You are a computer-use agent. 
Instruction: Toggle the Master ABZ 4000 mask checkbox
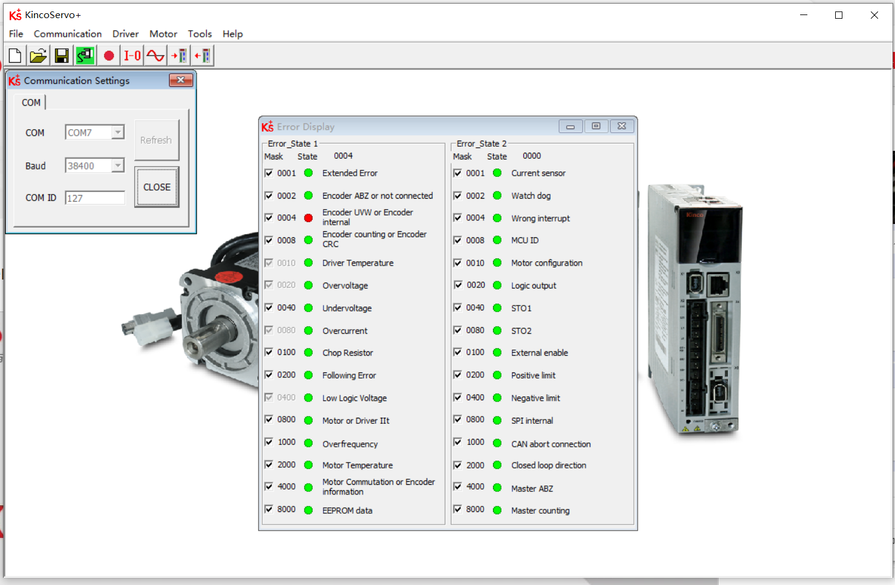[x=458, y=487]
